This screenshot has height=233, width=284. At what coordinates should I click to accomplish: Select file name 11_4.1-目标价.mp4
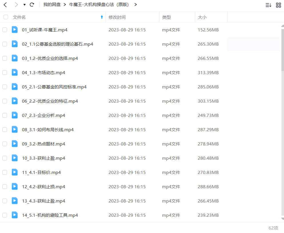coord(41,173)
